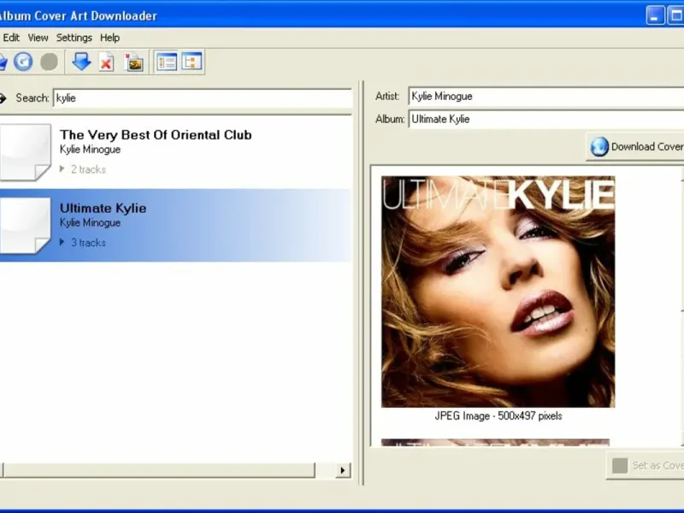Click the album list horizontal scrollbar track
The height and width of the screenshot is (513, 684).
(x=325, y=470)
